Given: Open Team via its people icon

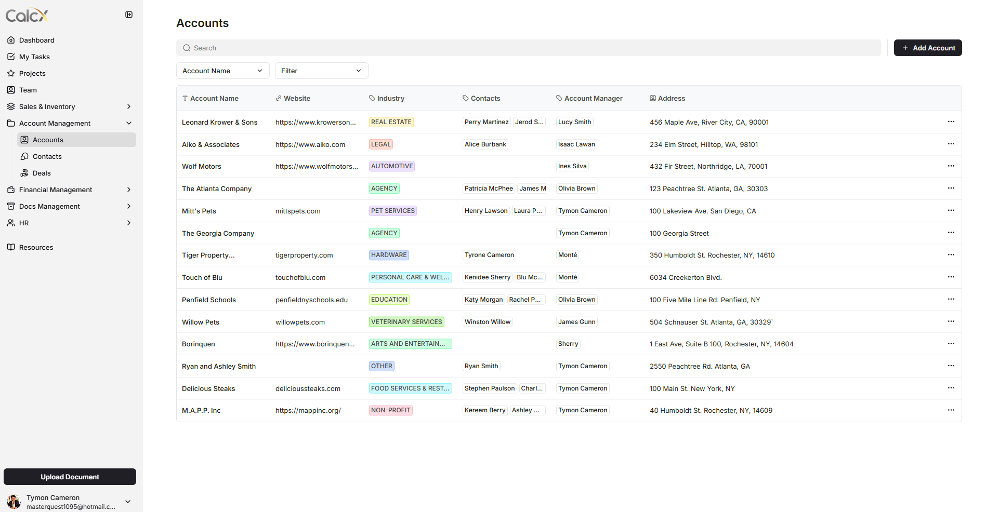Looking at the screenshot, I should (x=11, y=90).
